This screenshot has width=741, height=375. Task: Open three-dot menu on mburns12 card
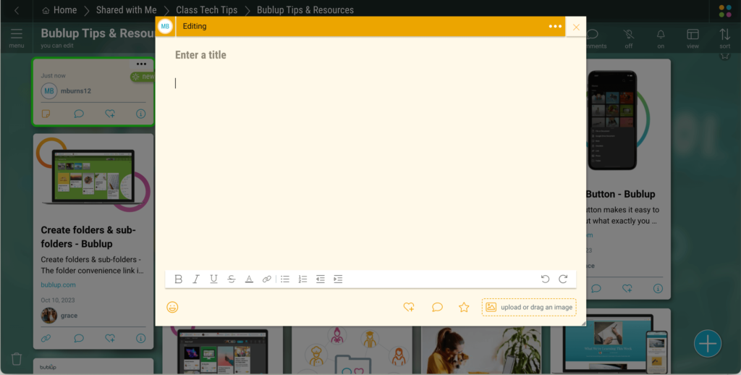tap(141, 64)
